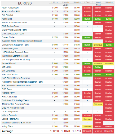
Task: Click the Adam Narczewski name link
Action: click(10, 8)
